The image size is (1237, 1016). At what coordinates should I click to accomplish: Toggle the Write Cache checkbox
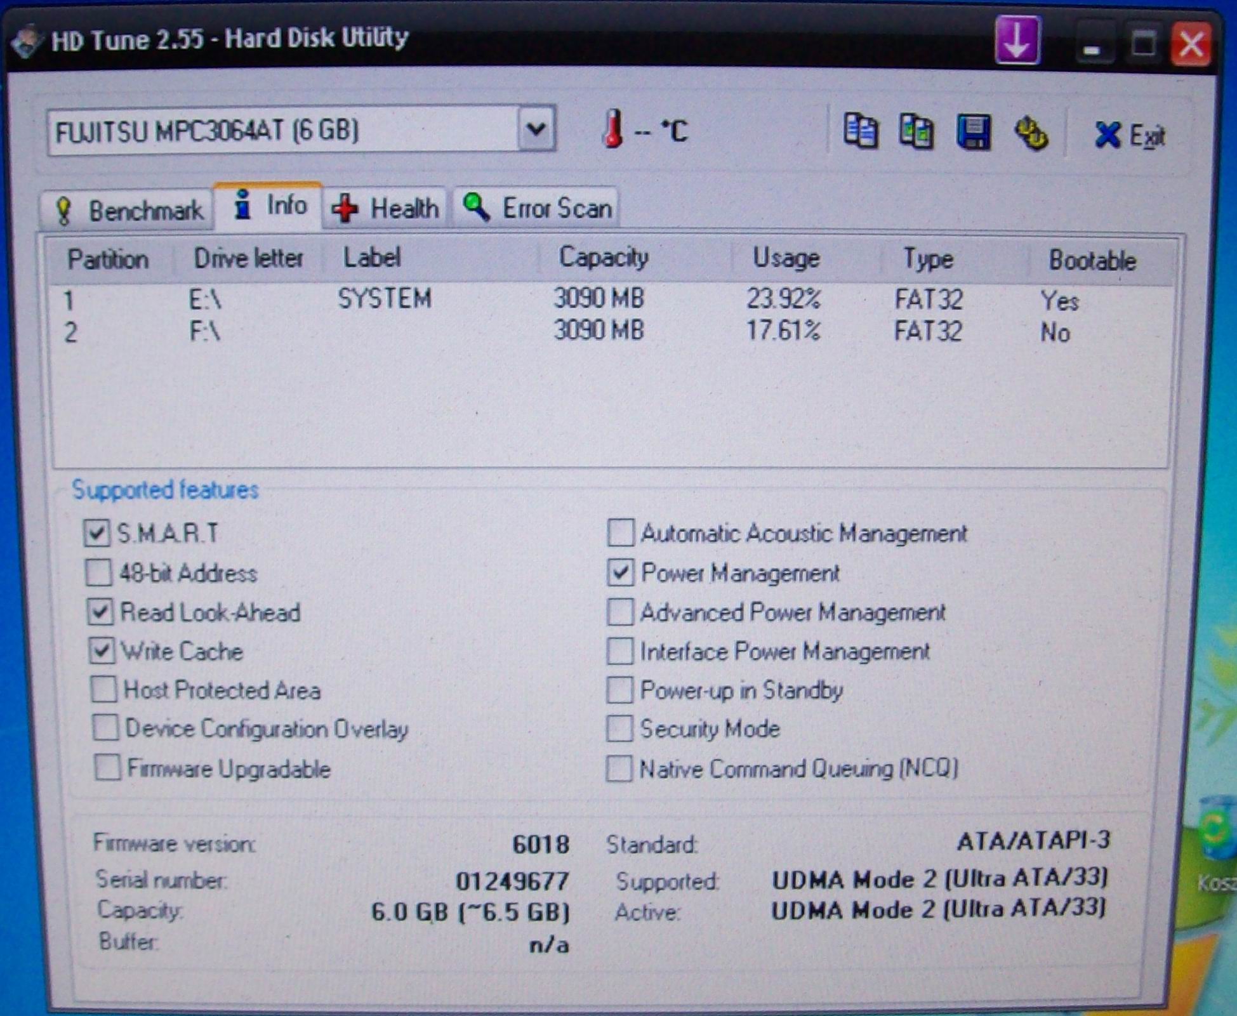point(102,651)
